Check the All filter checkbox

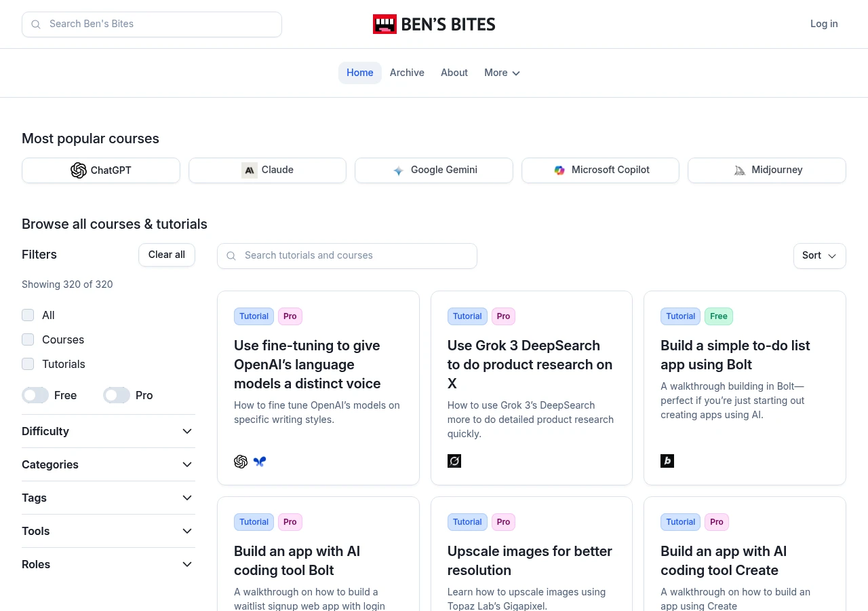(28, 315)
